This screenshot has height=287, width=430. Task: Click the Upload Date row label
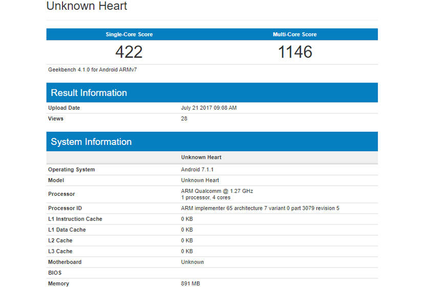pyautogui.click(x=64, y=108)
